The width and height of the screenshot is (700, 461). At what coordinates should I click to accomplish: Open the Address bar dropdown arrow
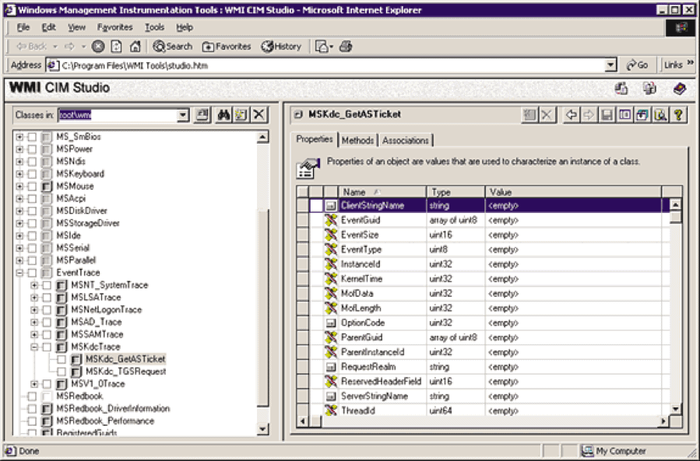[x=610, y=65]
